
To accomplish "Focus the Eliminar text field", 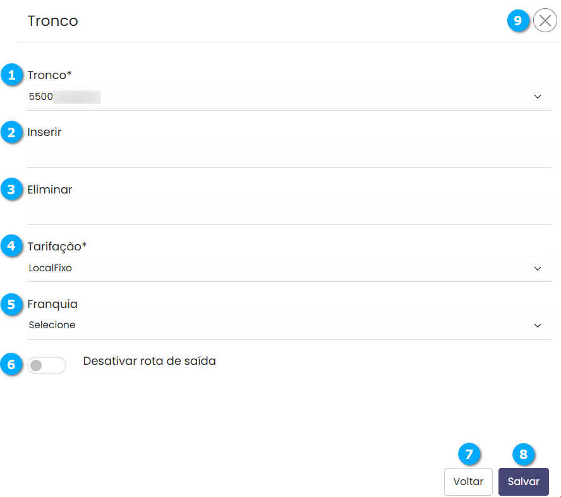I will (289, 211).
